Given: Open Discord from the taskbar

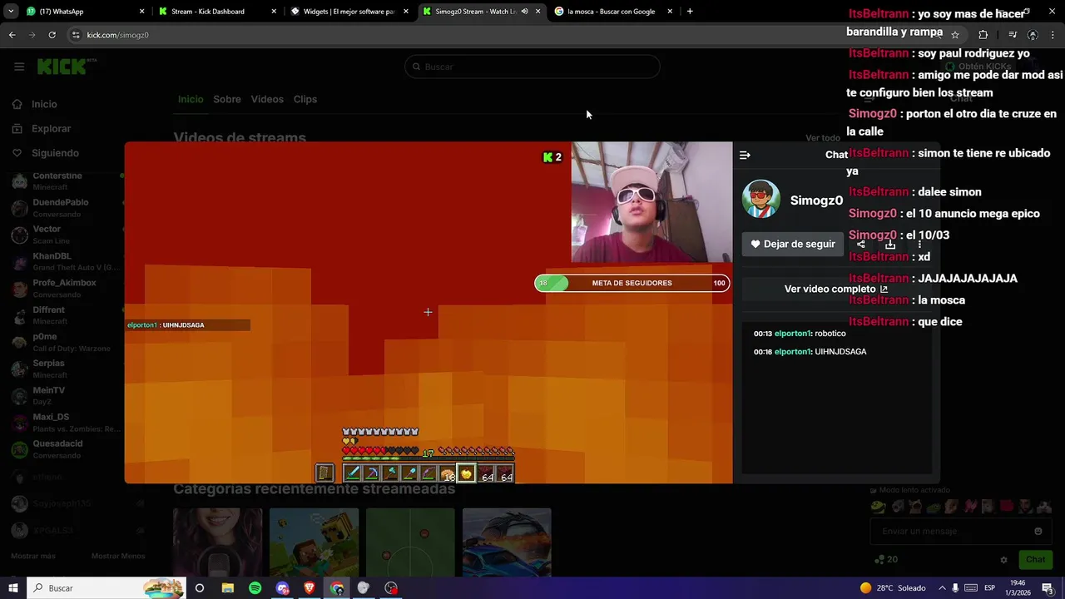Looking at the screenshot, I should (x=282, y=588).
